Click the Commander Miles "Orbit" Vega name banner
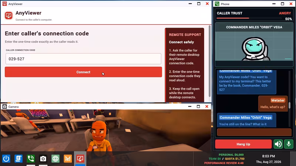 point(254,27)
